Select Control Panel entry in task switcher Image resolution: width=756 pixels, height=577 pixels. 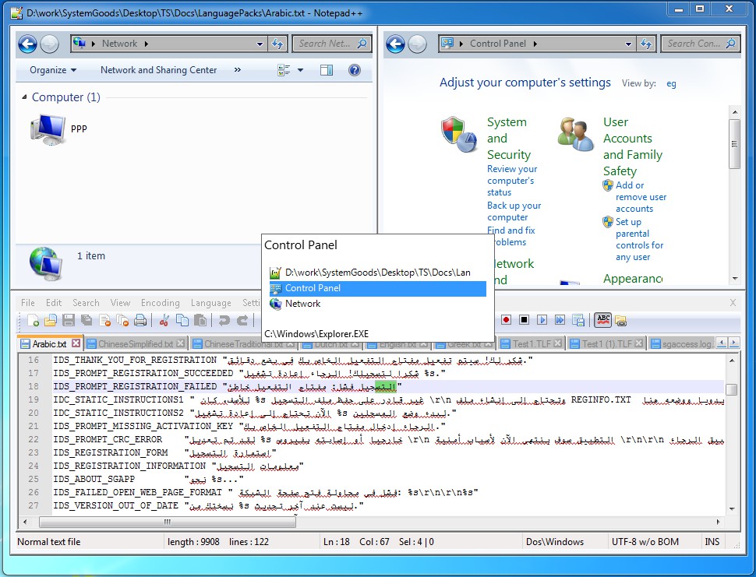377,288
